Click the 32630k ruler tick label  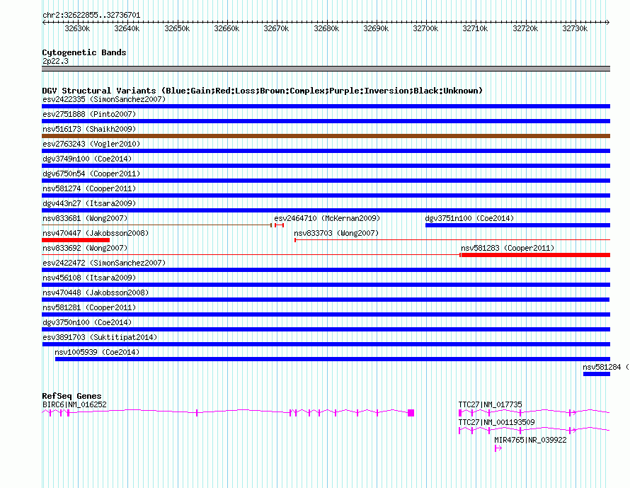(77, 28)
